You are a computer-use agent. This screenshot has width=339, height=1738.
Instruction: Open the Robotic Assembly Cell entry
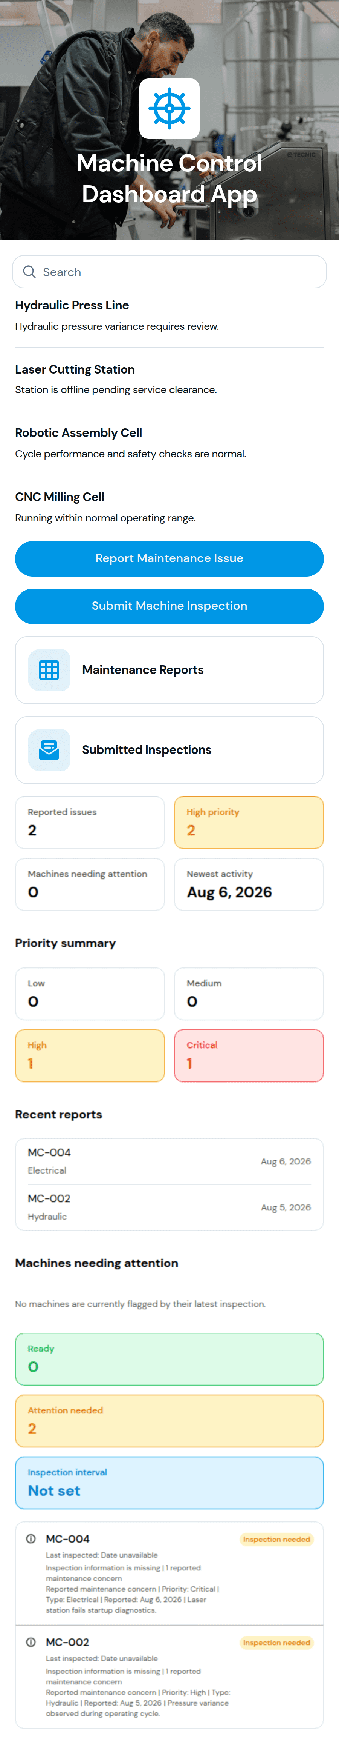tap(169, 443)
